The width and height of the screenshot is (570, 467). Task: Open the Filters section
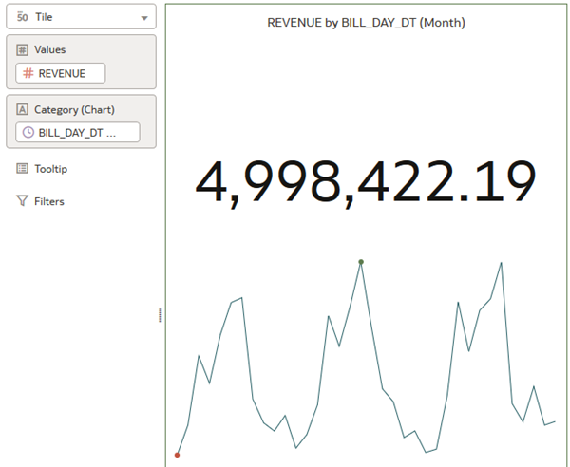coord(49,201)
